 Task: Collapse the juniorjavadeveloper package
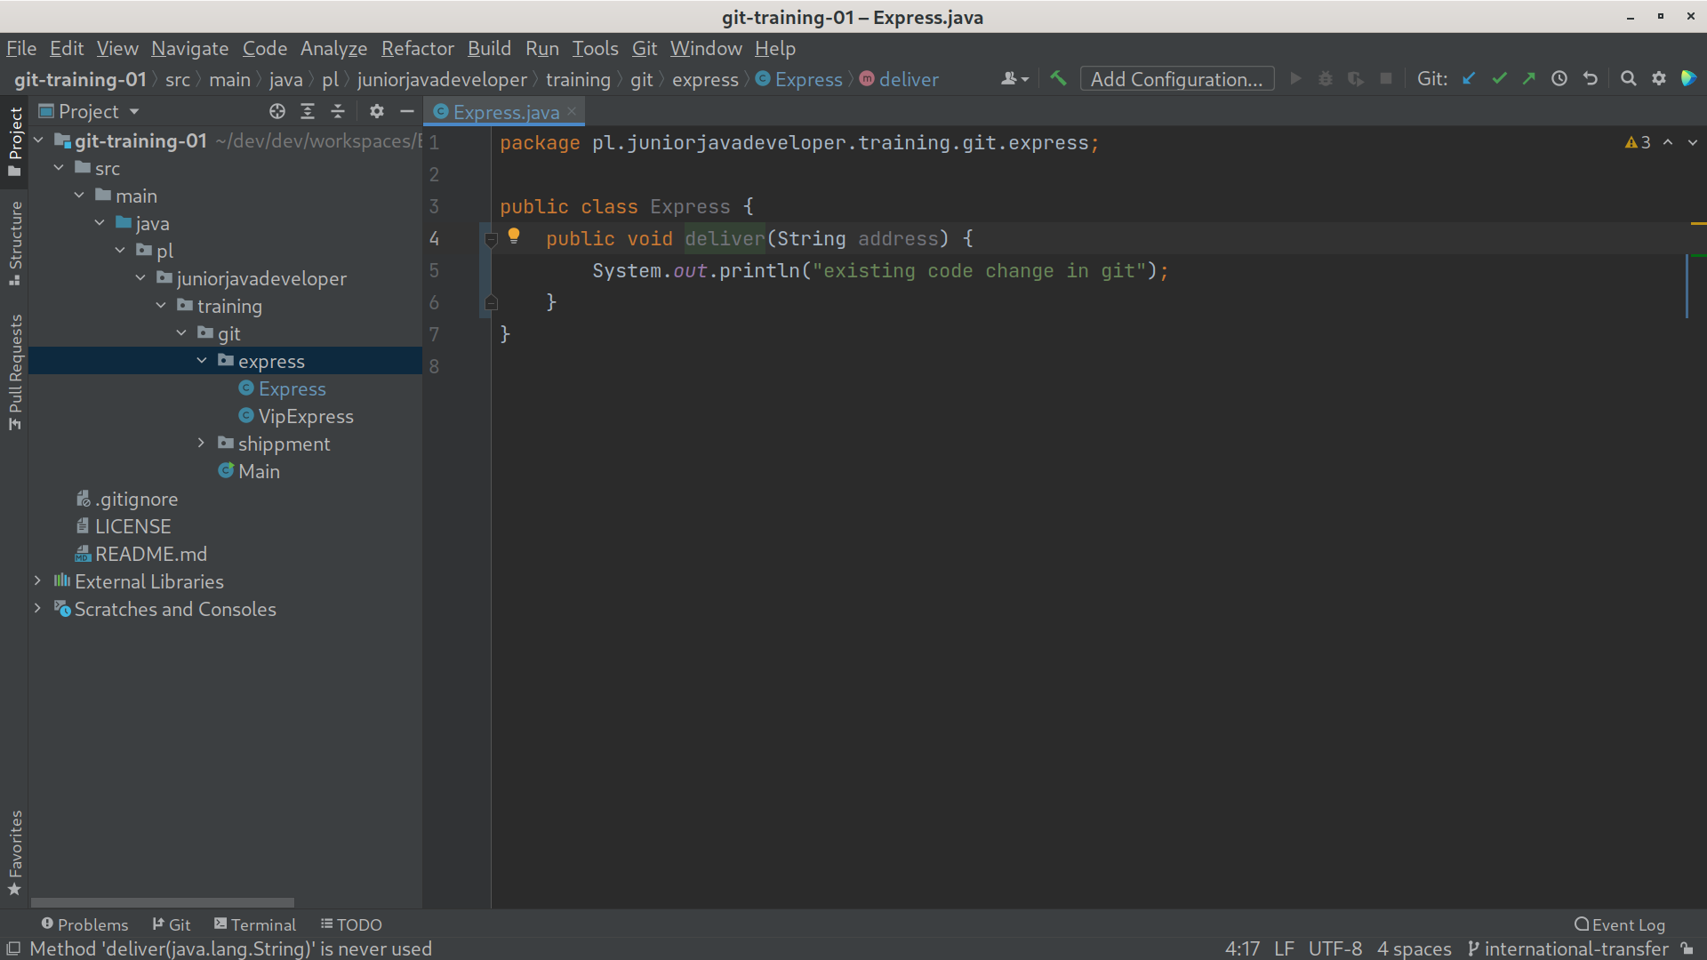(140, 278)
